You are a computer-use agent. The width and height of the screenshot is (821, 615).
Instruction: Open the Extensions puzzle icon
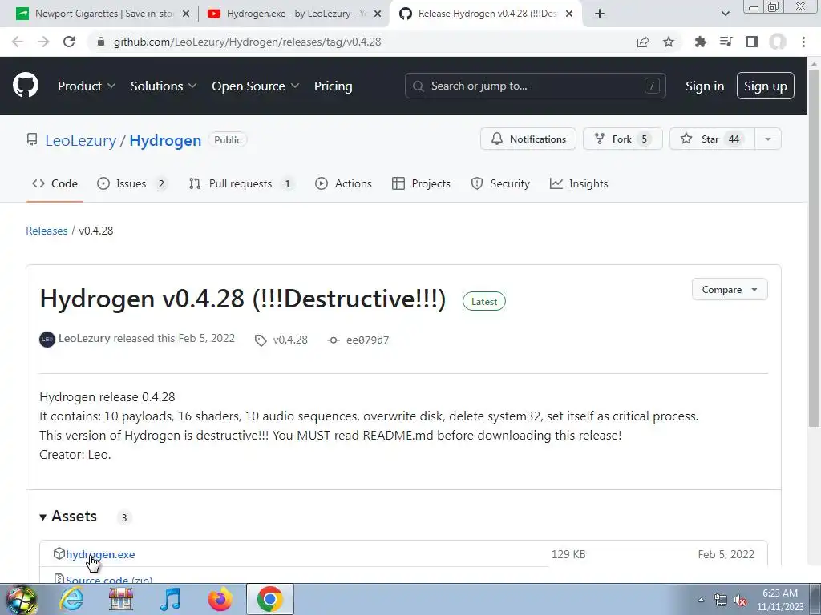click(700, 42)
